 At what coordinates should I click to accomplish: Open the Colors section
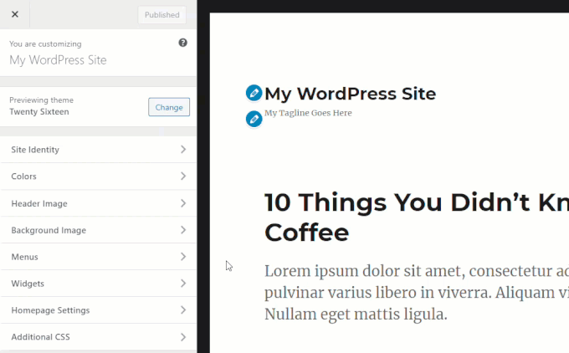click(x=99, y=176)
